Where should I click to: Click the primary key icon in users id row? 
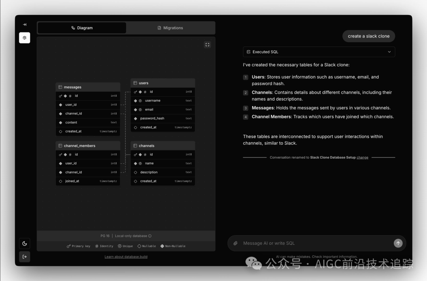(135, 92)
